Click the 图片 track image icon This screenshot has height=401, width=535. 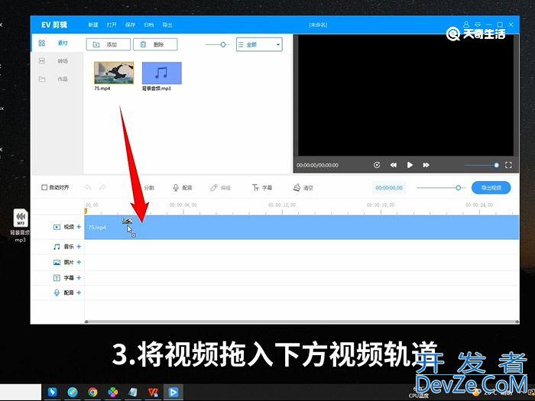coord(57,262)
